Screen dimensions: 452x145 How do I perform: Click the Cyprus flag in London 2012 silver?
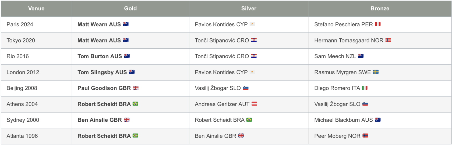coord(252,72)
